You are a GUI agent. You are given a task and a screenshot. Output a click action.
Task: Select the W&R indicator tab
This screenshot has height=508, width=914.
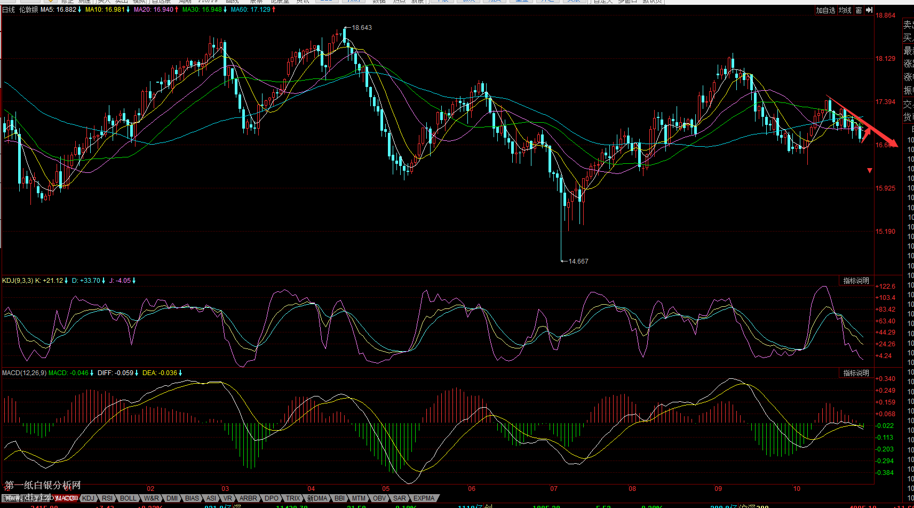click(x=152, y=498)
